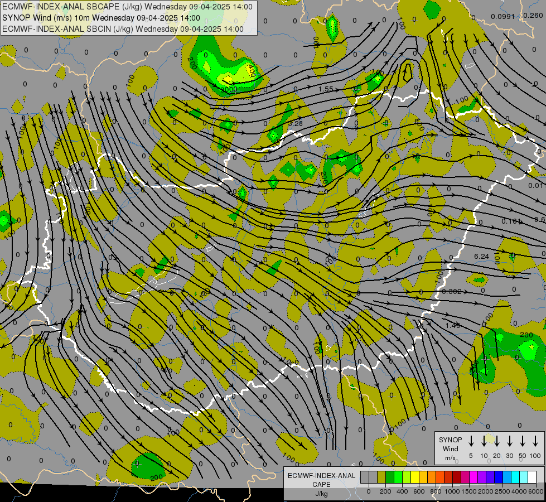Viewport: 546px width, 502px height.
Task: Select the 30 m/s wind arrow symbol
Action: [509, 441]
